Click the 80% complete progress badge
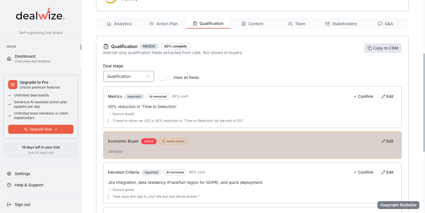This screenshot has width=425, height=213. 175,46
